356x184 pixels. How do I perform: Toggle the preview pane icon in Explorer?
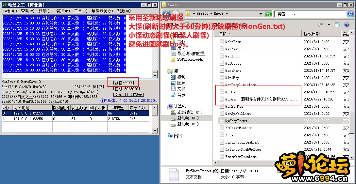pyautogui.click(x=338, y=25)
